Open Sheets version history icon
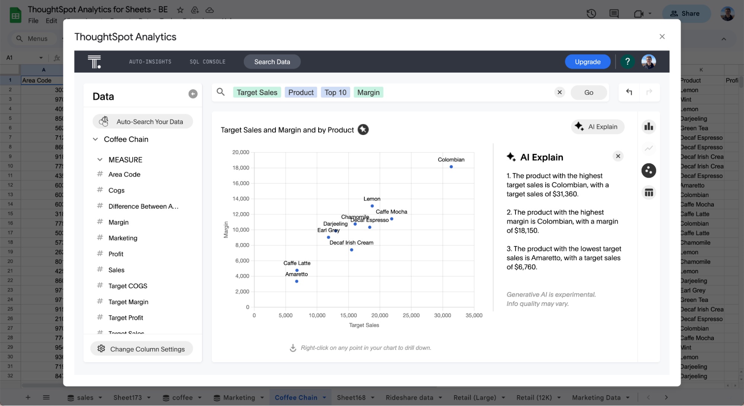Screen dimensions: 744x406 (x=591, y=14)
